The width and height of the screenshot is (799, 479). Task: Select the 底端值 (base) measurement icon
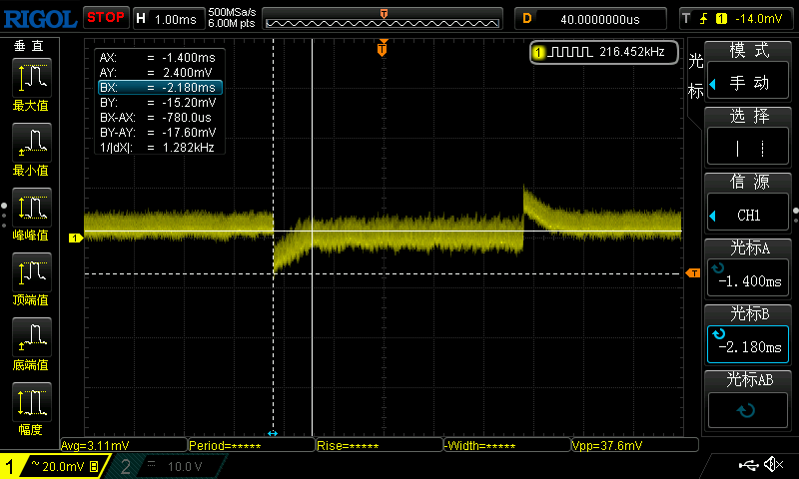(x=32, y=337)
